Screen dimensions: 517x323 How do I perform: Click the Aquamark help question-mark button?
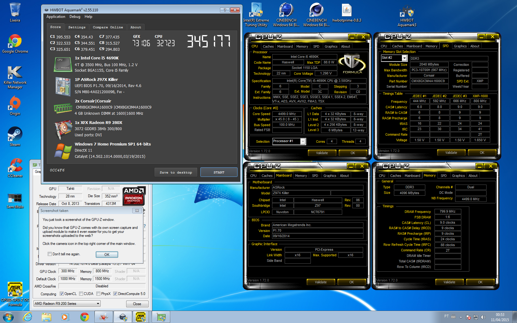point(225,10)
